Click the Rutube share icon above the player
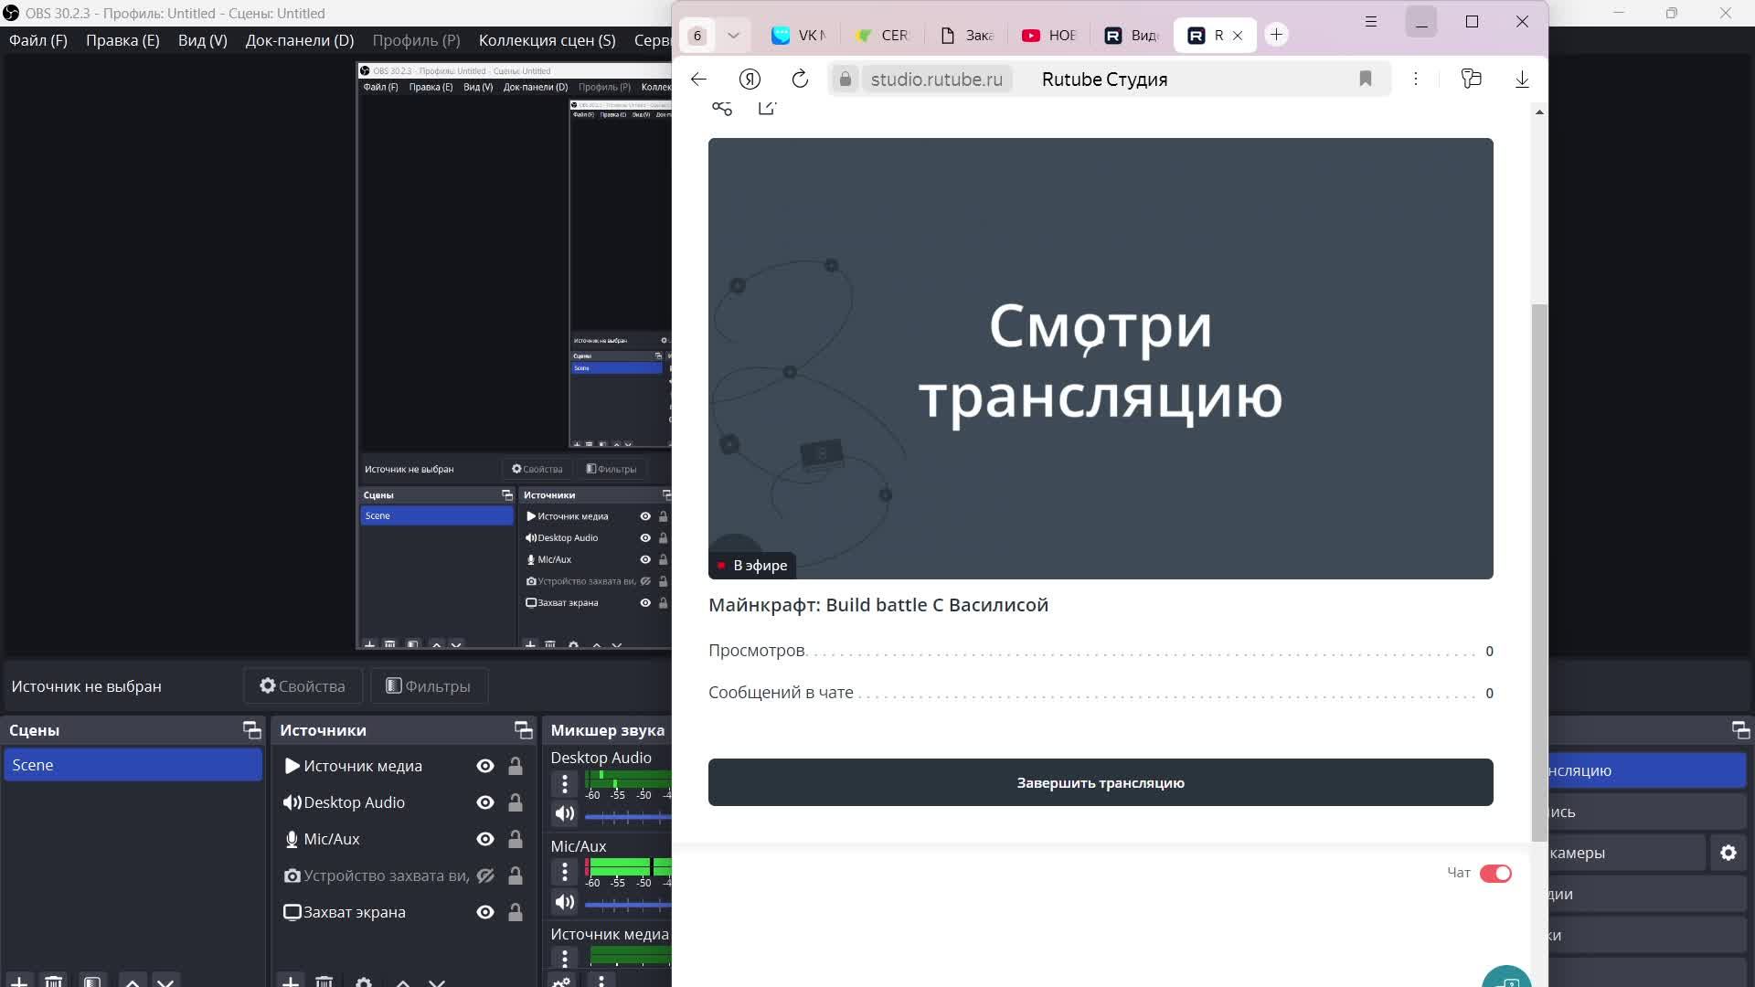The image size is (1755, 987). [x=722, y=109]
